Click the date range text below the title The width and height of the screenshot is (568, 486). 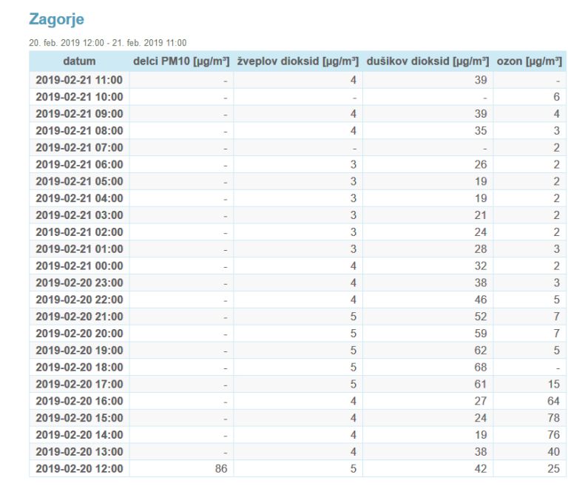pos(107,43)
